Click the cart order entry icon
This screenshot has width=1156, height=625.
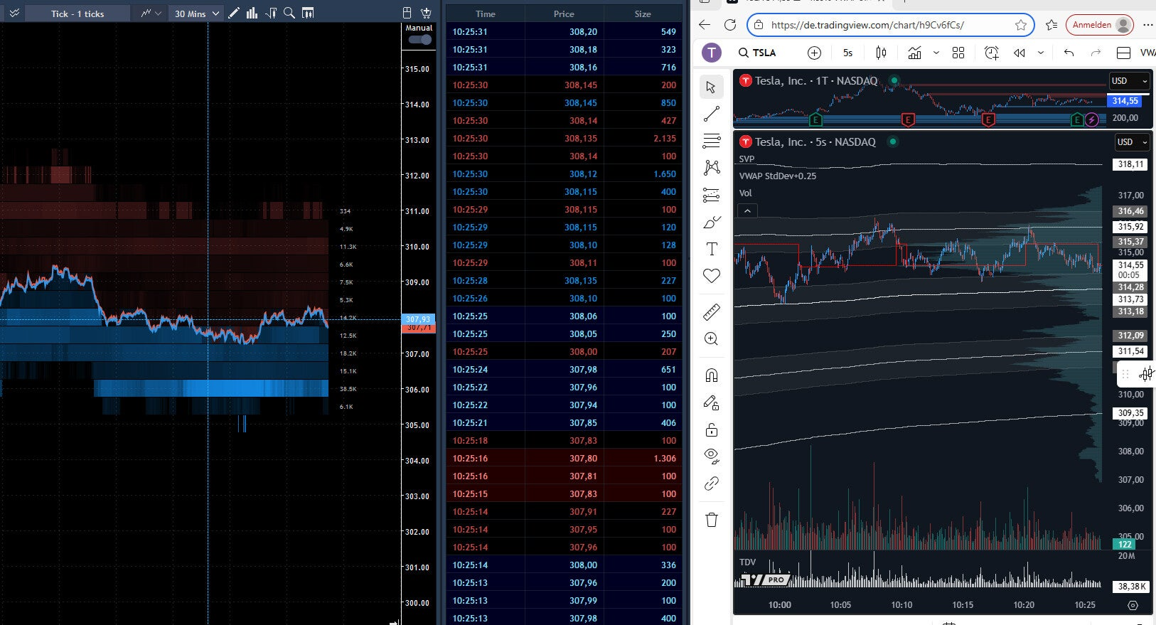(426, 13)
